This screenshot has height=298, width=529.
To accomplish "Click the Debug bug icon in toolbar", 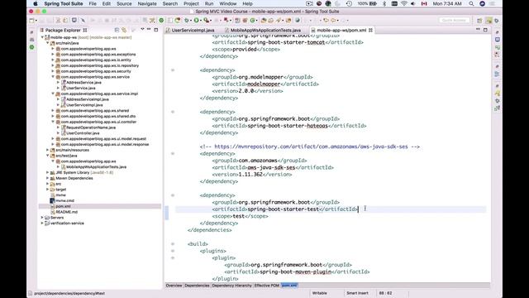I will point(186,20).
